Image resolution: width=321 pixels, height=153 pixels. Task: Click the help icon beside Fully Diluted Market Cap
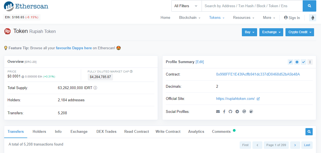pos(131,72)
